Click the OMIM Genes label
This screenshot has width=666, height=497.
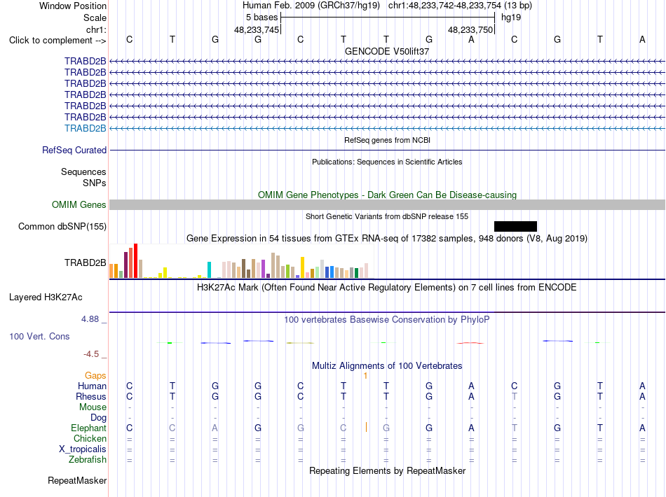79,205
